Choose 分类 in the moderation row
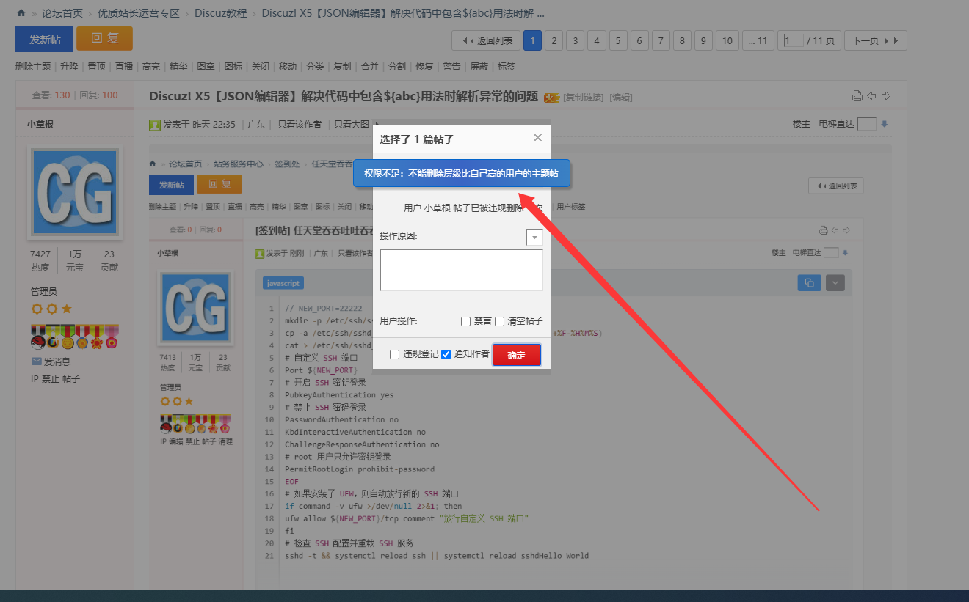969x602 pixels. 315,67
